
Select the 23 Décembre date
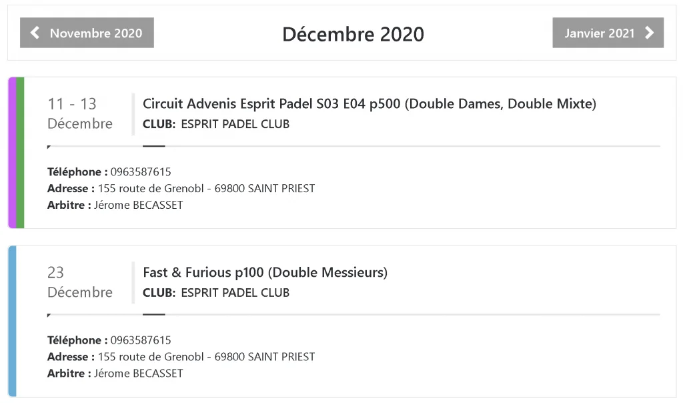79,282
